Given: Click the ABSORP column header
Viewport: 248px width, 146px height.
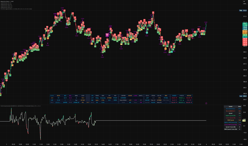Looking at the screenshot, I should [x=130, y=96].
